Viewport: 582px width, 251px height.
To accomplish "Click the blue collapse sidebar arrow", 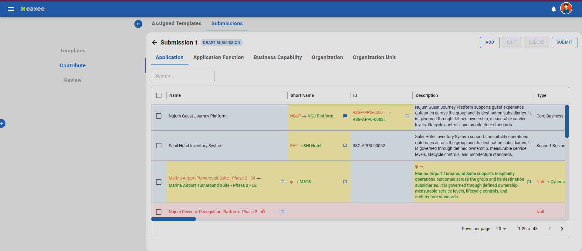I will tap(138, 24).
